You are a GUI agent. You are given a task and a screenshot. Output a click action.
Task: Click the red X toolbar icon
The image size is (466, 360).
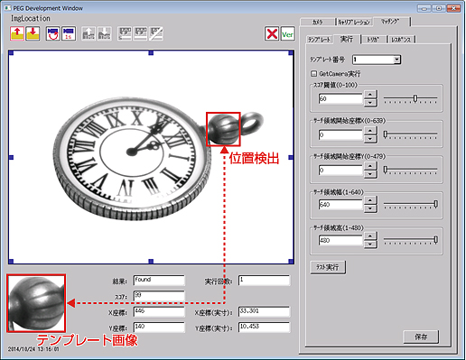[x=272, y=33]
